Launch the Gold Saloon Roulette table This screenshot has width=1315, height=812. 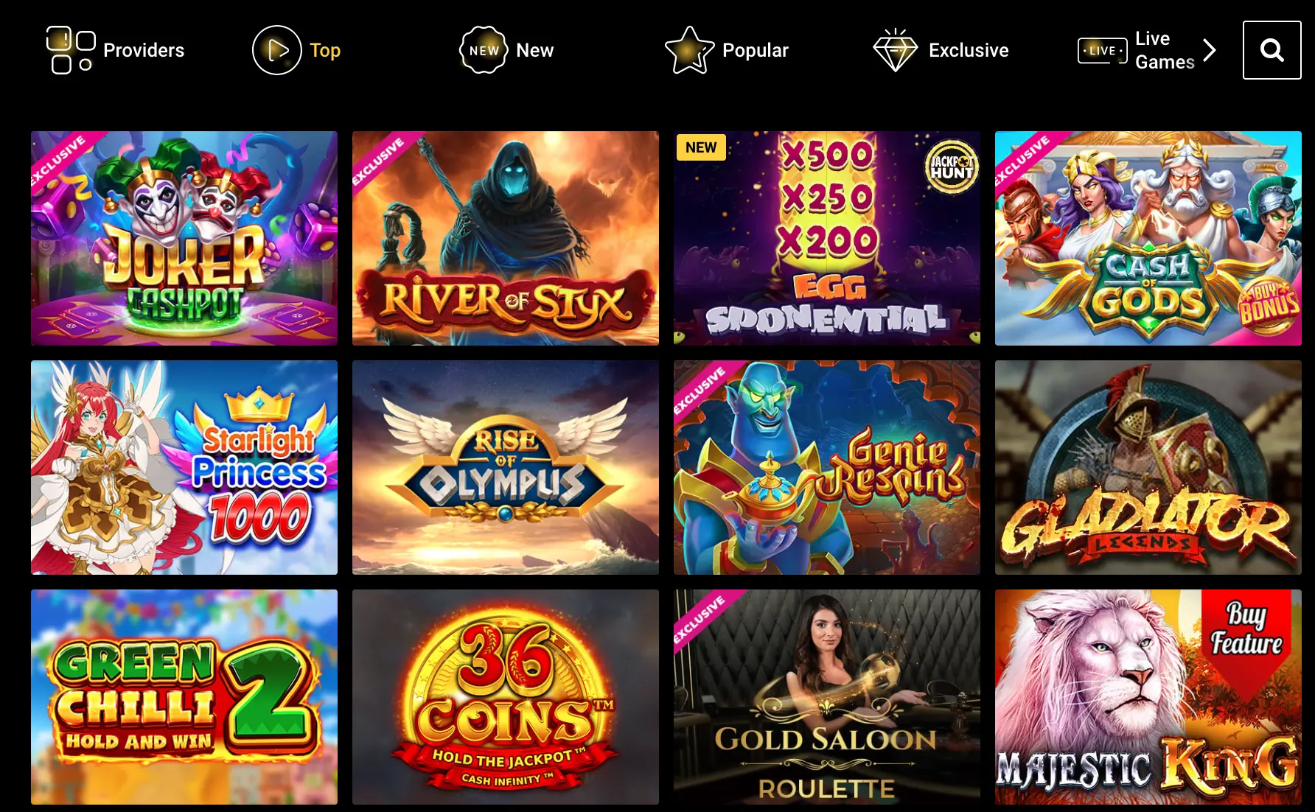tap(827, 696)
